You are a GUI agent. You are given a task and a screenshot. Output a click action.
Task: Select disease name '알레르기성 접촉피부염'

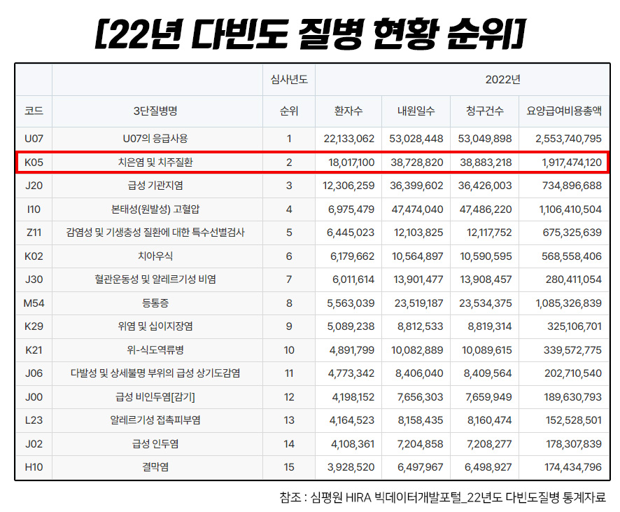point(155,420)
